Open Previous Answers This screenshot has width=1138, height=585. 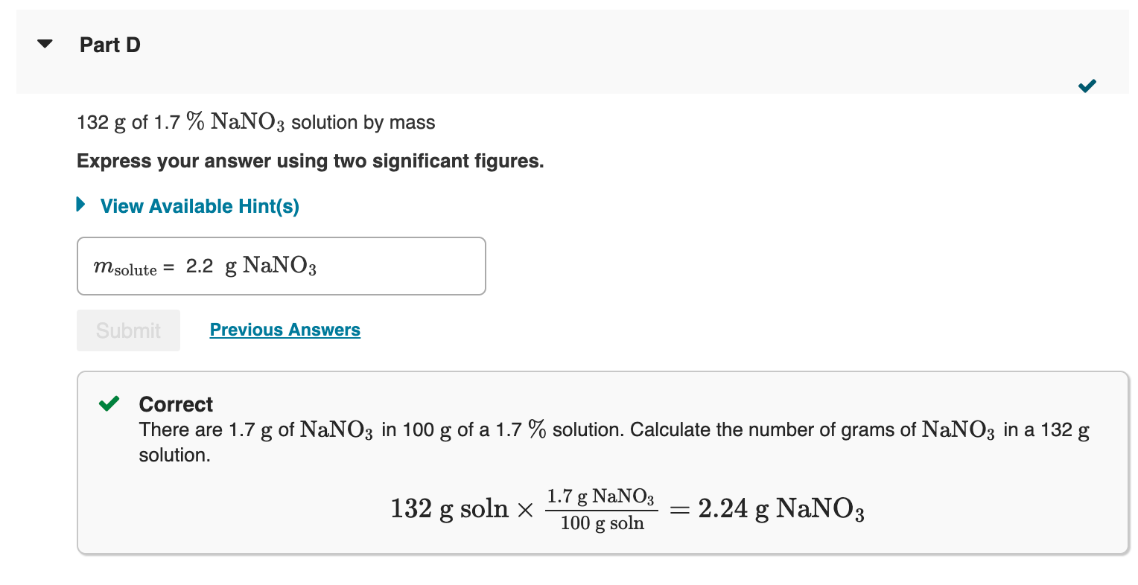click(x=284, y=329)
